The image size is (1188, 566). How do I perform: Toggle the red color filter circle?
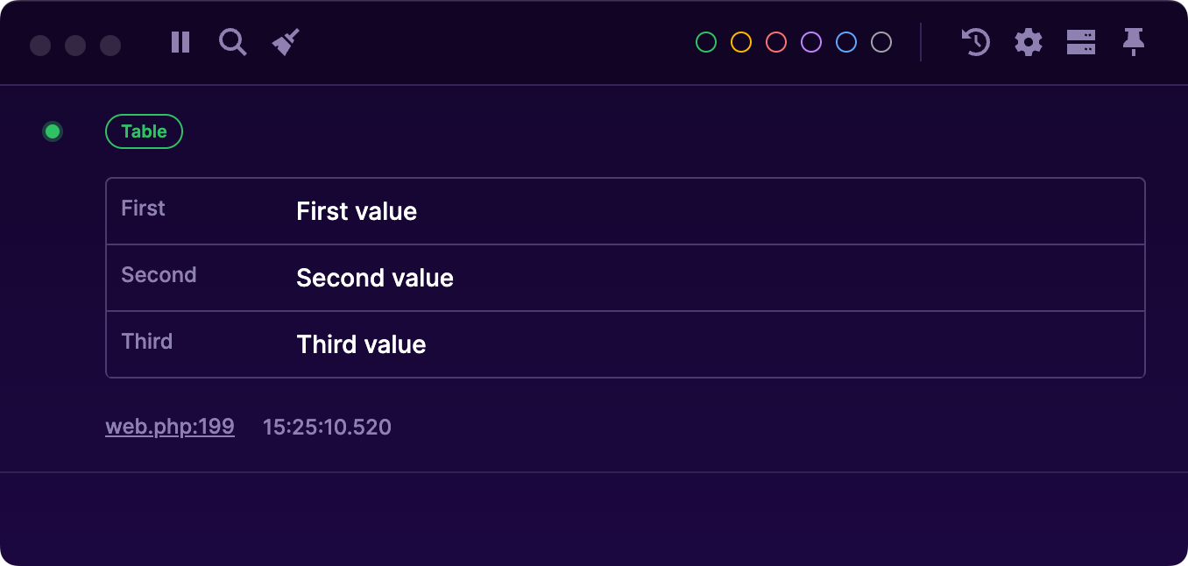pyautogui.click(x=776, y=42)
